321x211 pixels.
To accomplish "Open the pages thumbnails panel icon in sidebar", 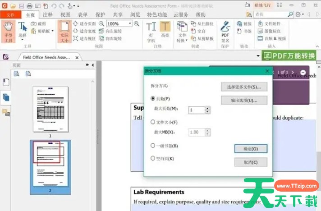I will [6, 97].
